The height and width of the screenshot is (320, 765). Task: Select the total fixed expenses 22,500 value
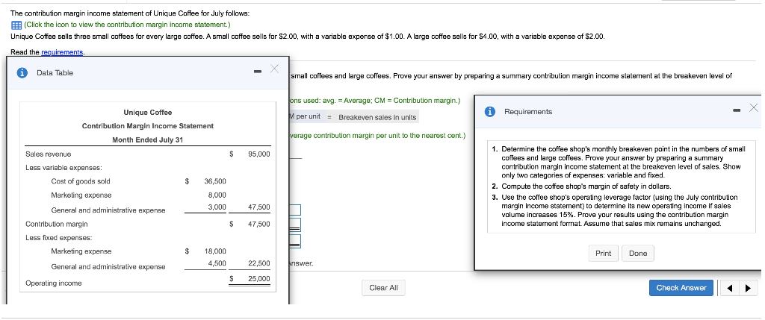[x=258, y=263]
